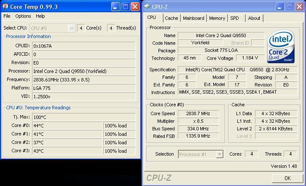Click the Specification field in CPU-Z
306x186 pixels.
click(x=237, y=70)
